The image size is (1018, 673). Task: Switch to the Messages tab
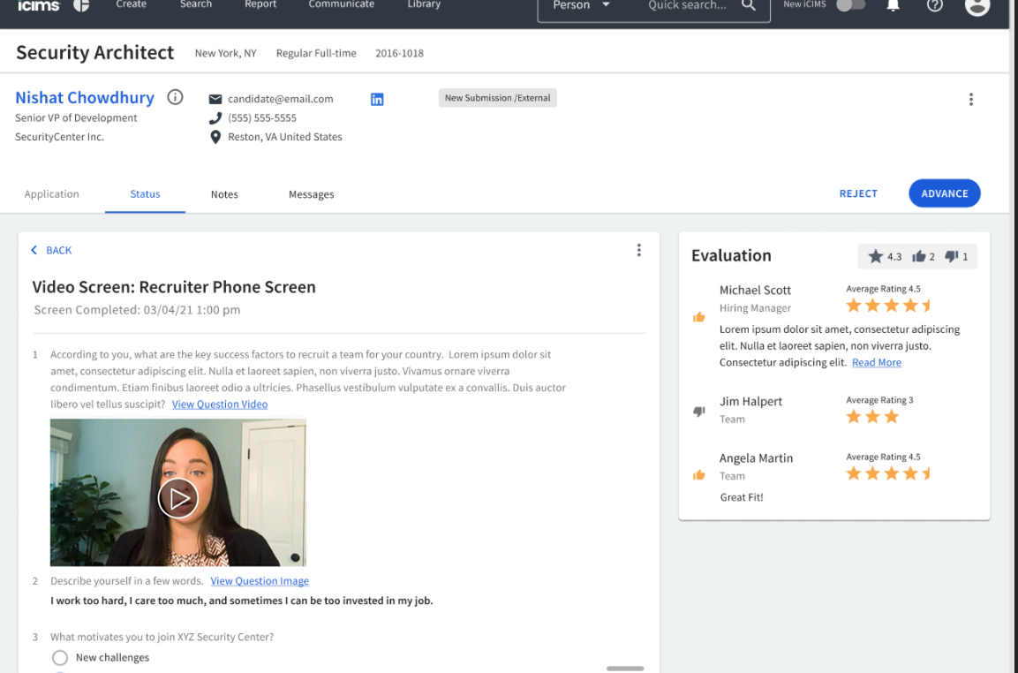(x=311, y=194)
